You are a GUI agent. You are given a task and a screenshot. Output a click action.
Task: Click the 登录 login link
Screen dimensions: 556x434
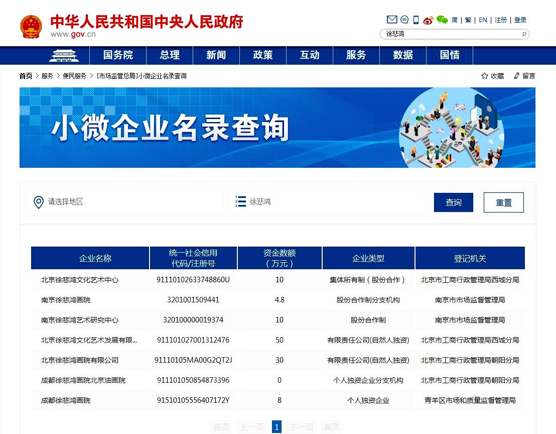pos(520,20)
